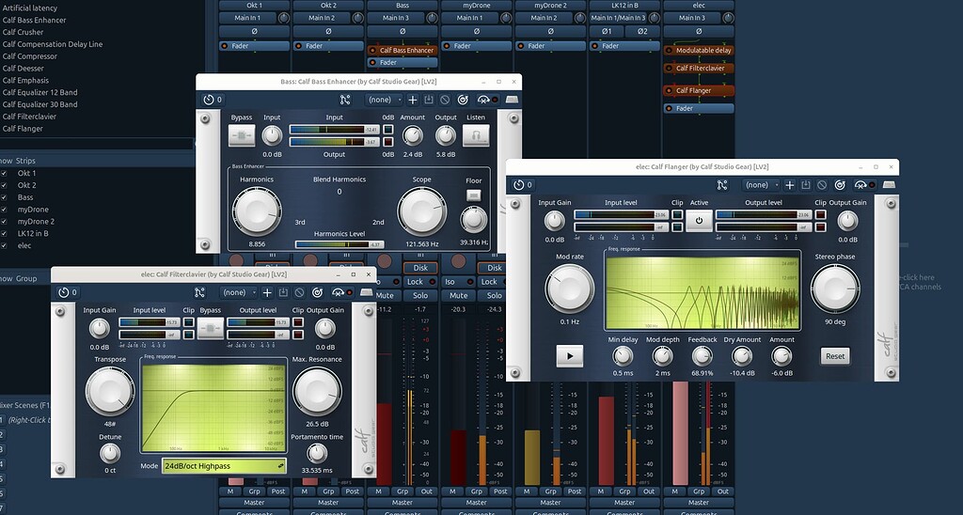Click Reset button in Calf Flanger

pos(835,356)
